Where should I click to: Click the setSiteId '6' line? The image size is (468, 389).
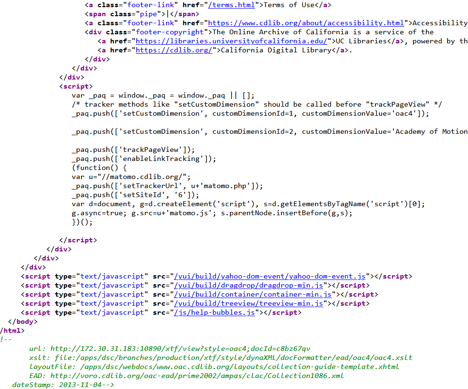pyautogui.click(x=135, y=195)
